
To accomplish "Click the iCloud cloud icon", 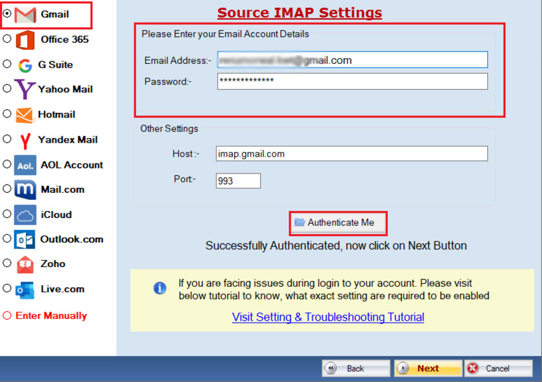I will coord(25,215).
